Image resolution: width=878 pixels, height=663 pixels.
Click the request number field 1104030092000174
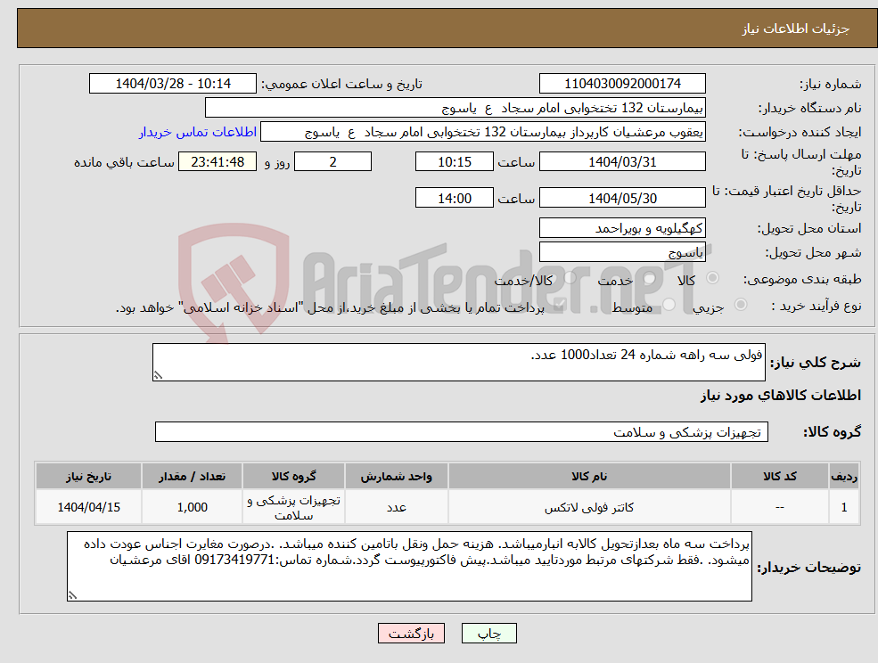pyautogui.click(x=621, y=83)
